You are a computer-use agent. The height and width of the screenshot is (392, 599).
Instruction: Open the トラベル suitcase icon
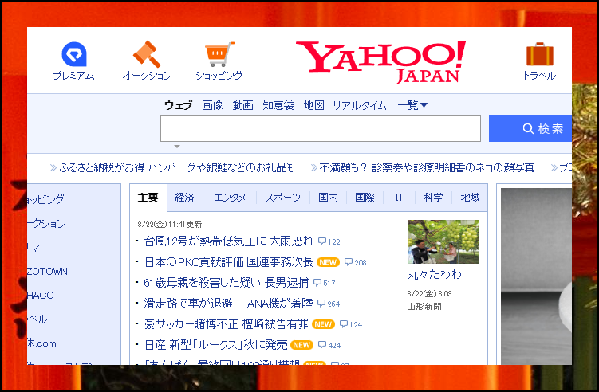coord(539,54)
